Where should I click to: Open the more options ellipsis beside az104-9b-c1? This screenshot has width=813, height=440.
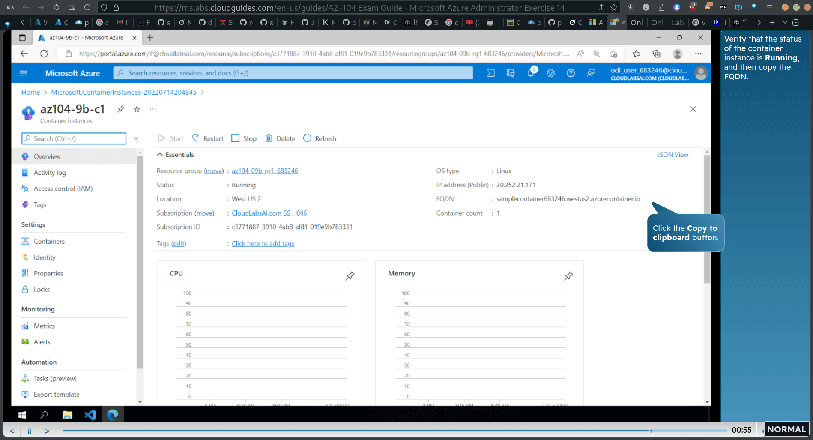[153, 109]
